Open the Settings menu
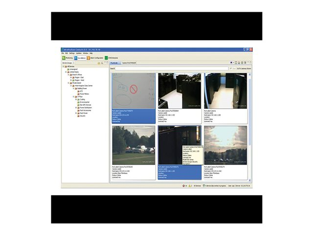The height and width of the screenshot is (235, 313). (72, 53)
